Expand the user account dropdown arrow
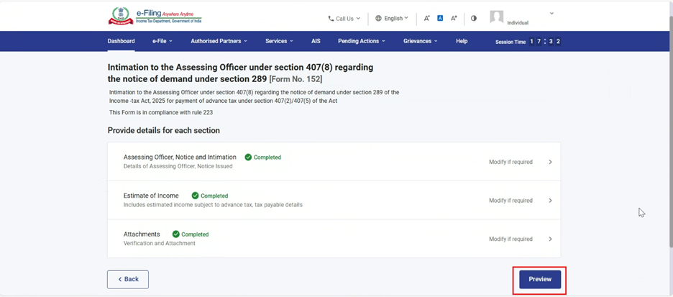Viewport: 673px width, 297px height. 551,14
